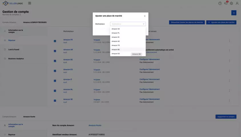Image resolution: width=241 pixels, height=137 pixels.
Task: Open the apps grid icon beside logo
Action: (x=30, y=3)
